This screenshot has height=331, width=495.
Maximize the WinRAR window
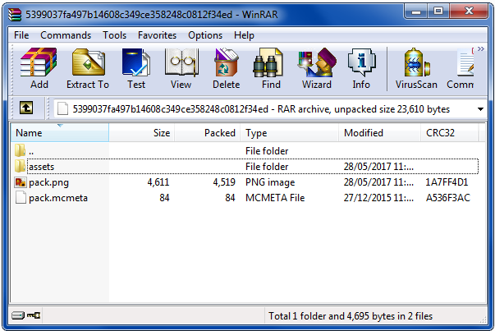pyautogui.click(x=438, y=11)
